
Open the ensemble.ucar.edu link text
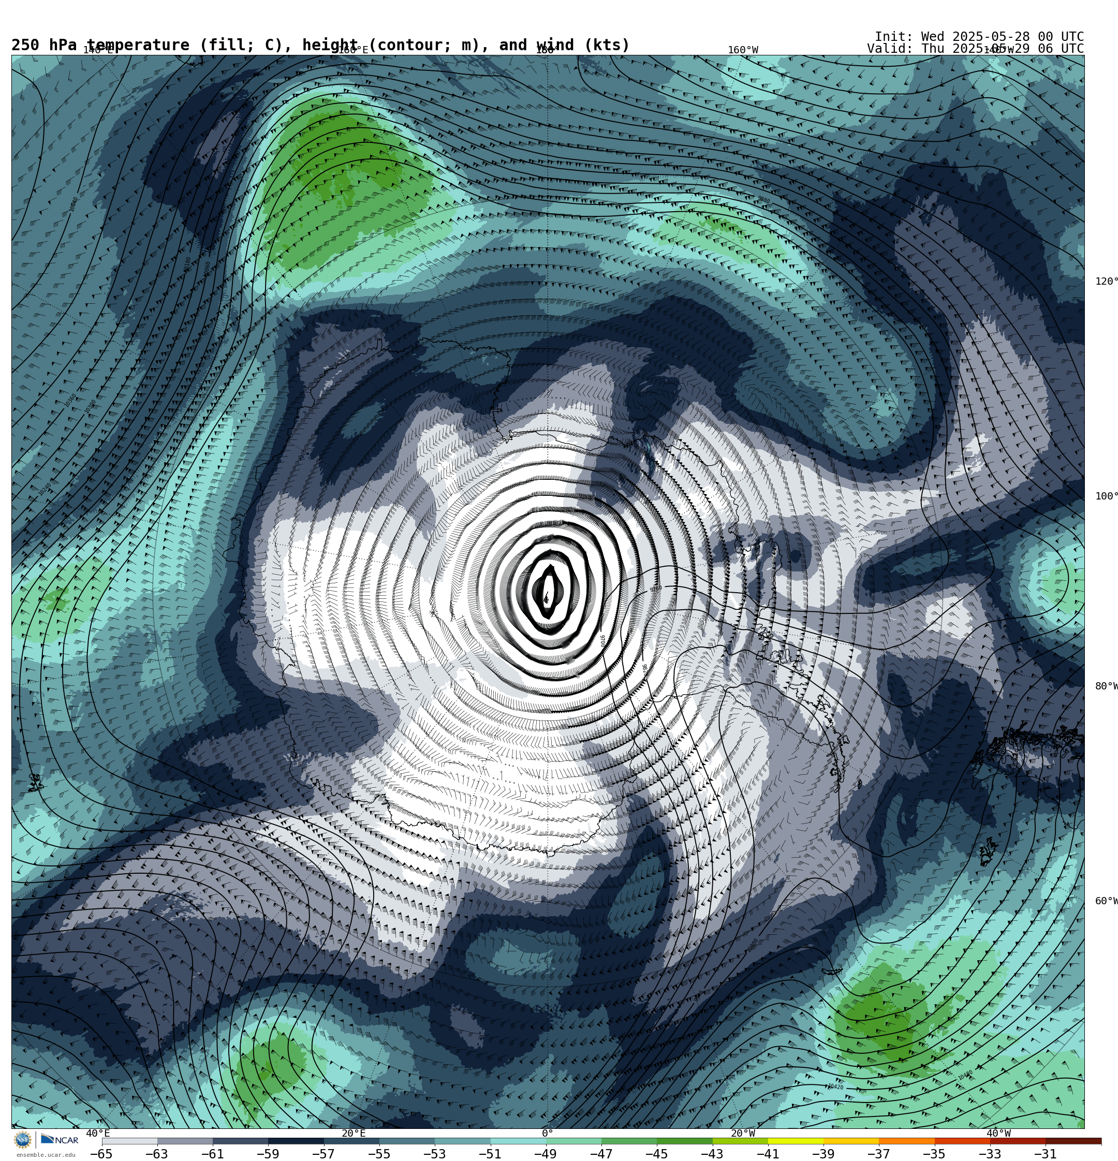(46, 1155)
